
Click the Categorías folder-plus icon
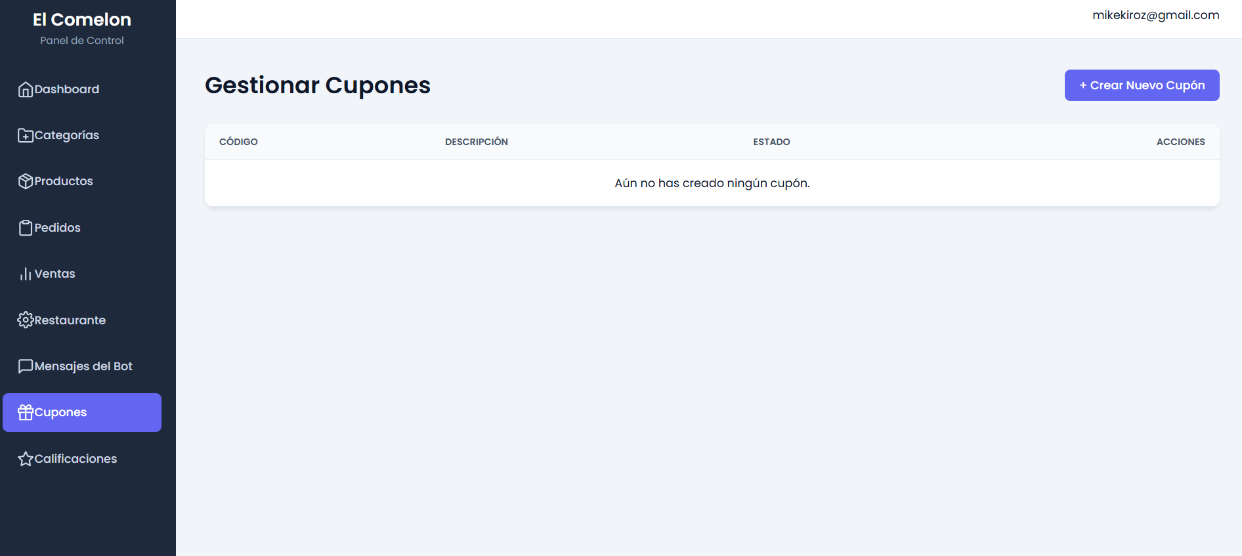(x=26, y=135)
